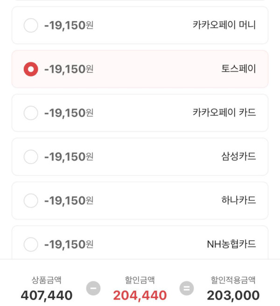Select the 카카오페이 머니 radio button

click(x=31, y=25)
